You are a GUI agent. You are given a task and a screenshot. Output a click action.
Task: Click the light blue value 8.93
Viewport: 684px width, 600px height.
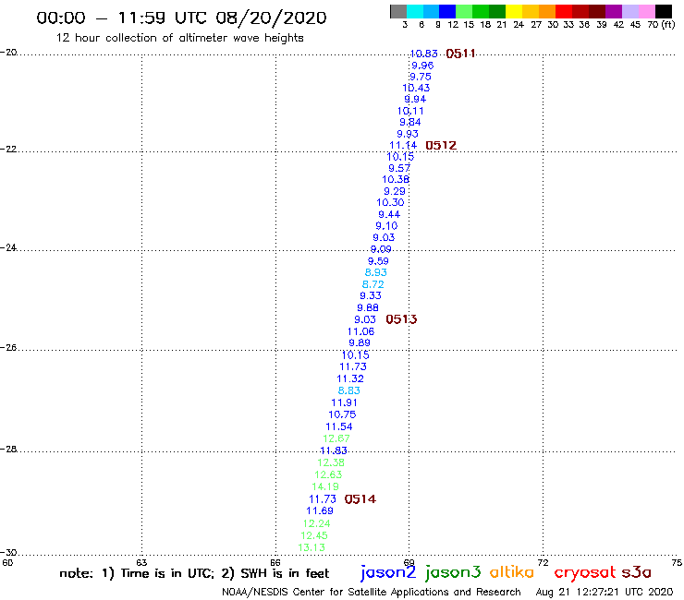375,272
